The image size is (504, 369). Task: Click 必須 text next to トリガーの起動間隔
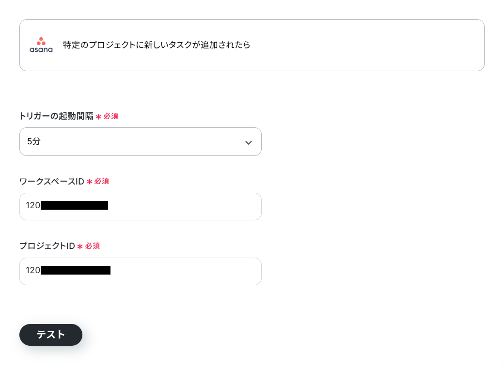coord(110,116)
